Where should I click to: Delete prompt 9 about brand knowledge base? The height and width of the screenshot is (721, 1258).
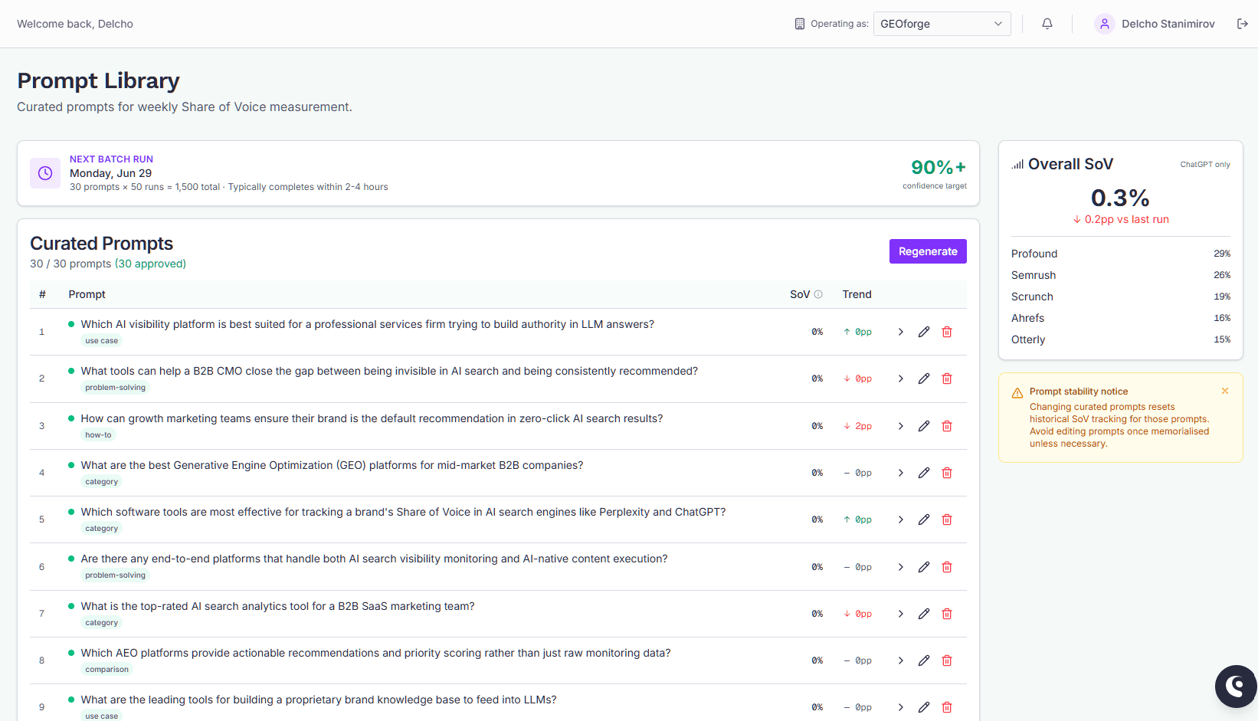point(947,707)
